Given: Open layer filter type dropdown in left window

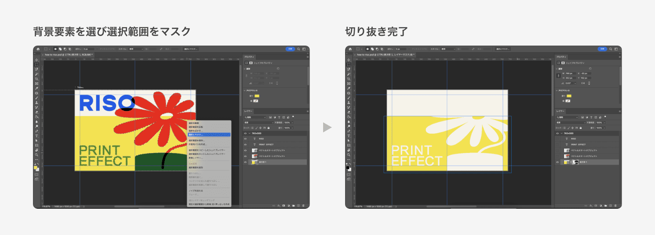Looking at the screenshot, I should [x=255, y=117].
